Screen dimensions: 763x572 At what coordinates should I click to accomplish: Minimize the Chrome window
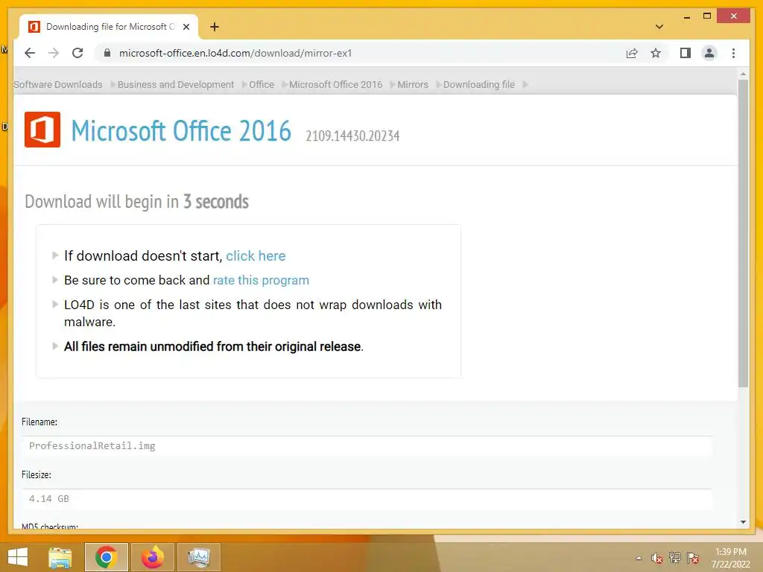click(686, 16)
